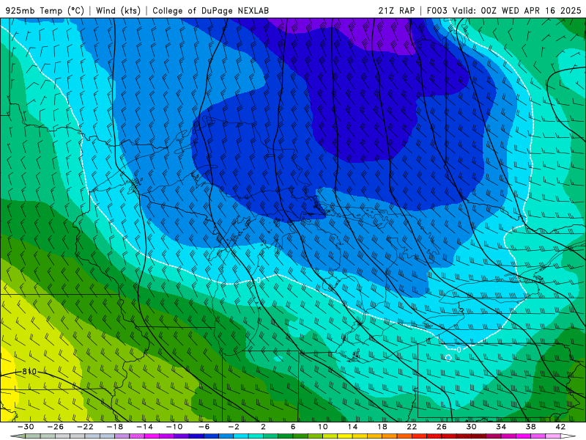Click the "38" color scale value

(530, 427)
